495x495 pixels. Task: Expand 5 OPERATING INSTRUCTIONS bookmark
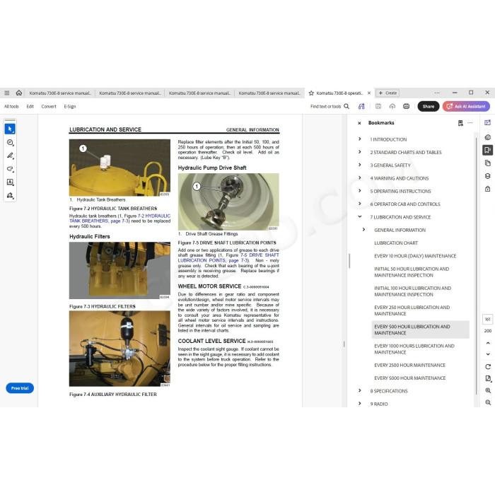pos(359,191)
